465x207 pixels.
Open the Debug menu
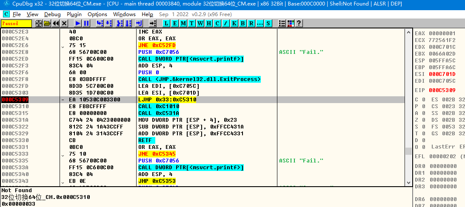click(52, 14)
